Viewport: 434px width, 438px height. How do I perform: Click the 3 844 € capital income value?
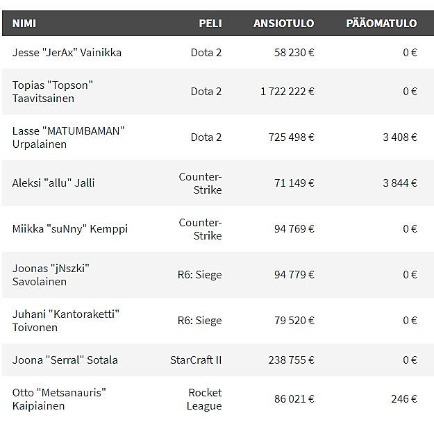click(x=399, y=183)
